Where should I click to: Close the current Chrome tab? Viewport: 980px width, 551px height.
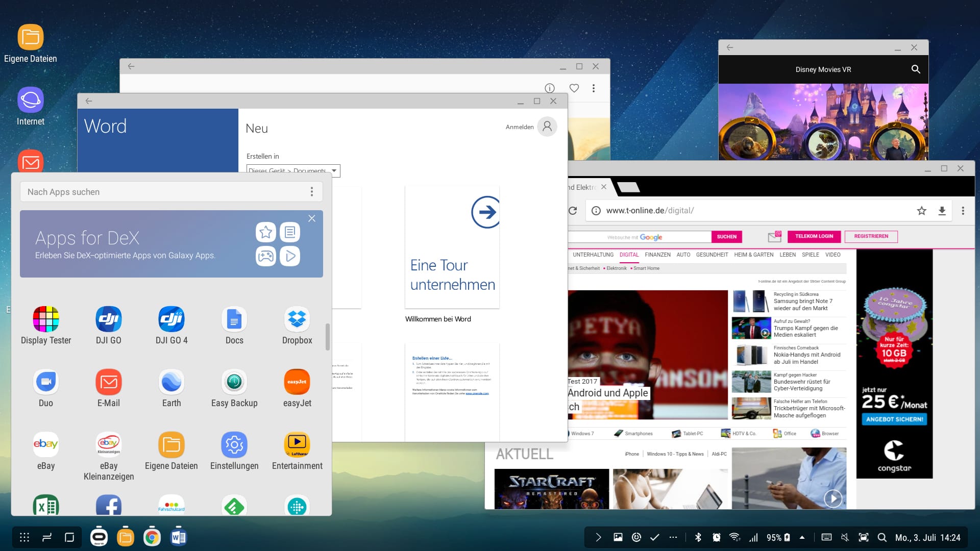604,187
